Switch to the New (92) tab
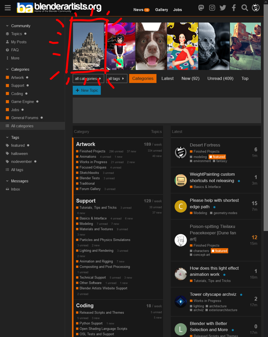268x337 pixels. 191,78
